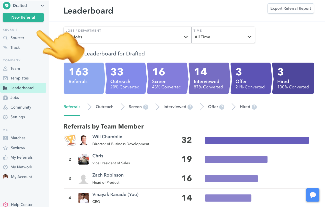Click the Matches card icon
The width and height of the screenshot is (325, 209).
[x=5, y=138]
